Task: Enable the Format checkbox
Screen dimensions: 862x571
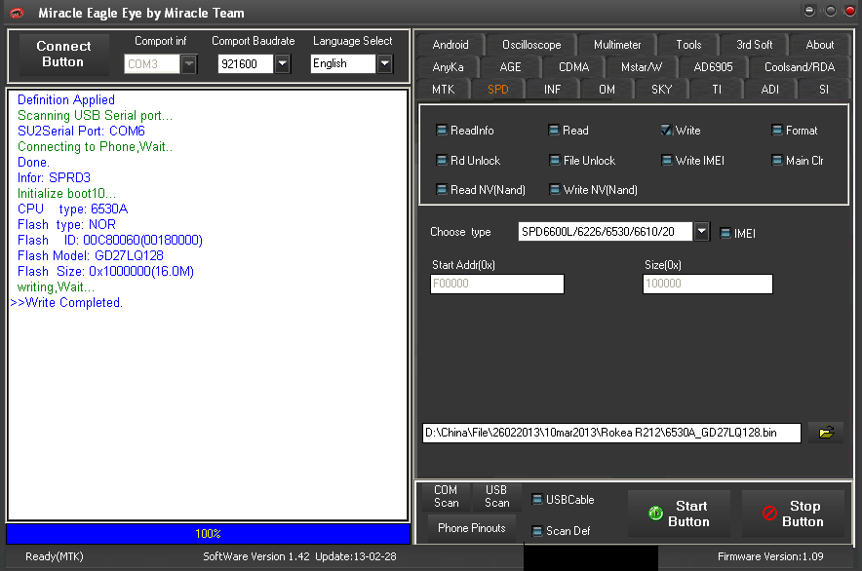Action: pyautogui.click(x=777, y=131)
